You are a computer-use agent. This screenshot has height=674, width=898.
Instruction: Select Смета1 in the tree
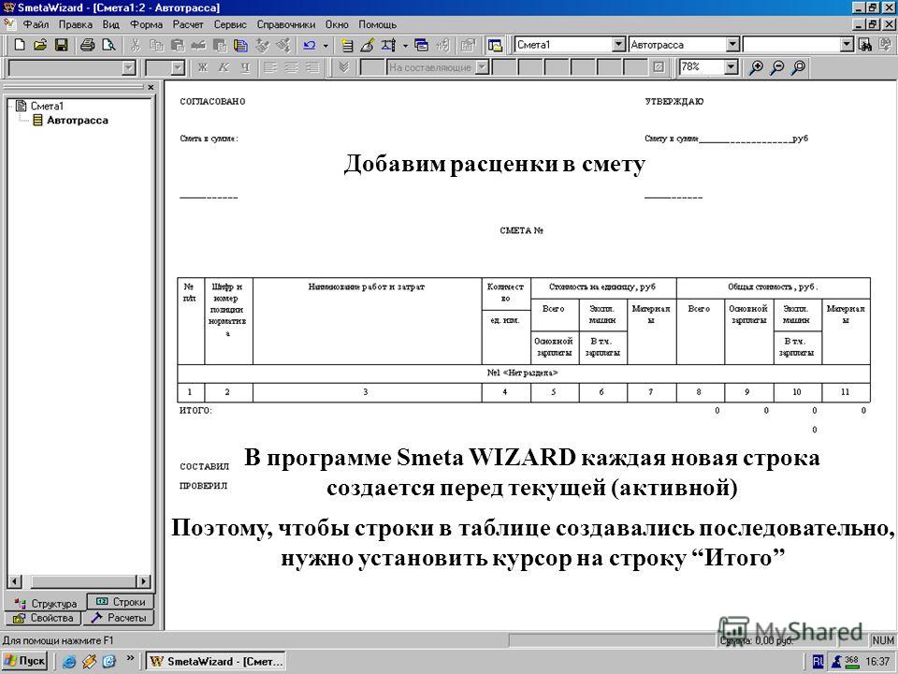(47, 106)
